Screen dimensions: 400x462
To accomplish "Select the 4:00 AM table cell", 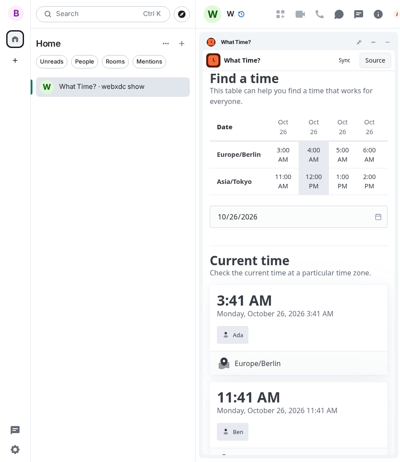I will coord(314,155).
